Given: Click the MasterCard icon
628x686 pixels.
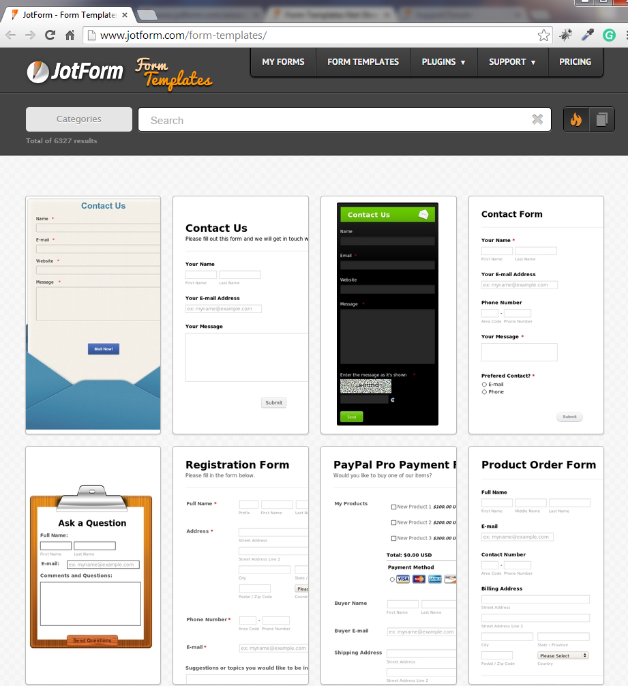Looking at the screenshot, I should [419, 579].
